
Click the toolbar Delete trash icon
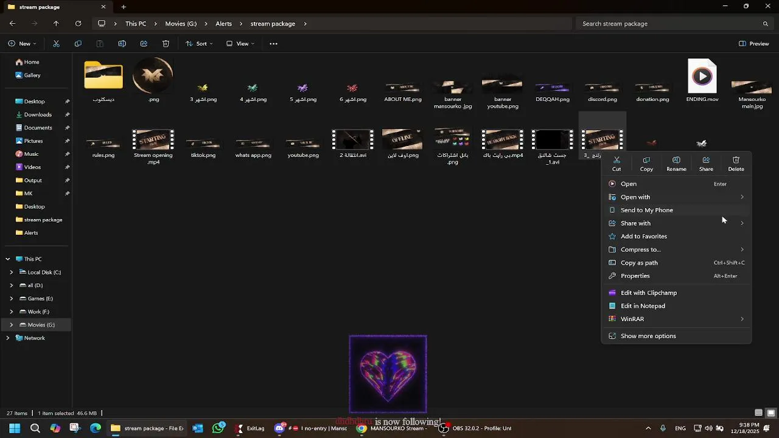pos(166,44)
